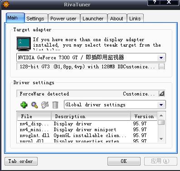Sort by the Version column header

coord(144,116)
